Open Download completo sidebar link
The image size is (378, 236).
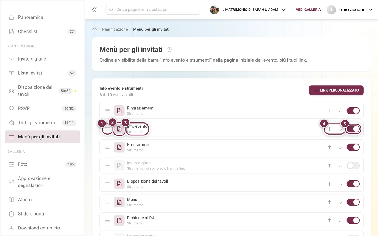click(x=42, y=228)
